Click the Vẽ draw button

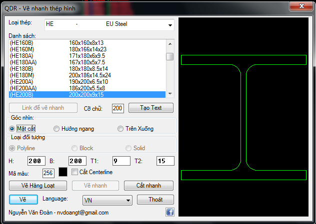(x=23, y=200)
